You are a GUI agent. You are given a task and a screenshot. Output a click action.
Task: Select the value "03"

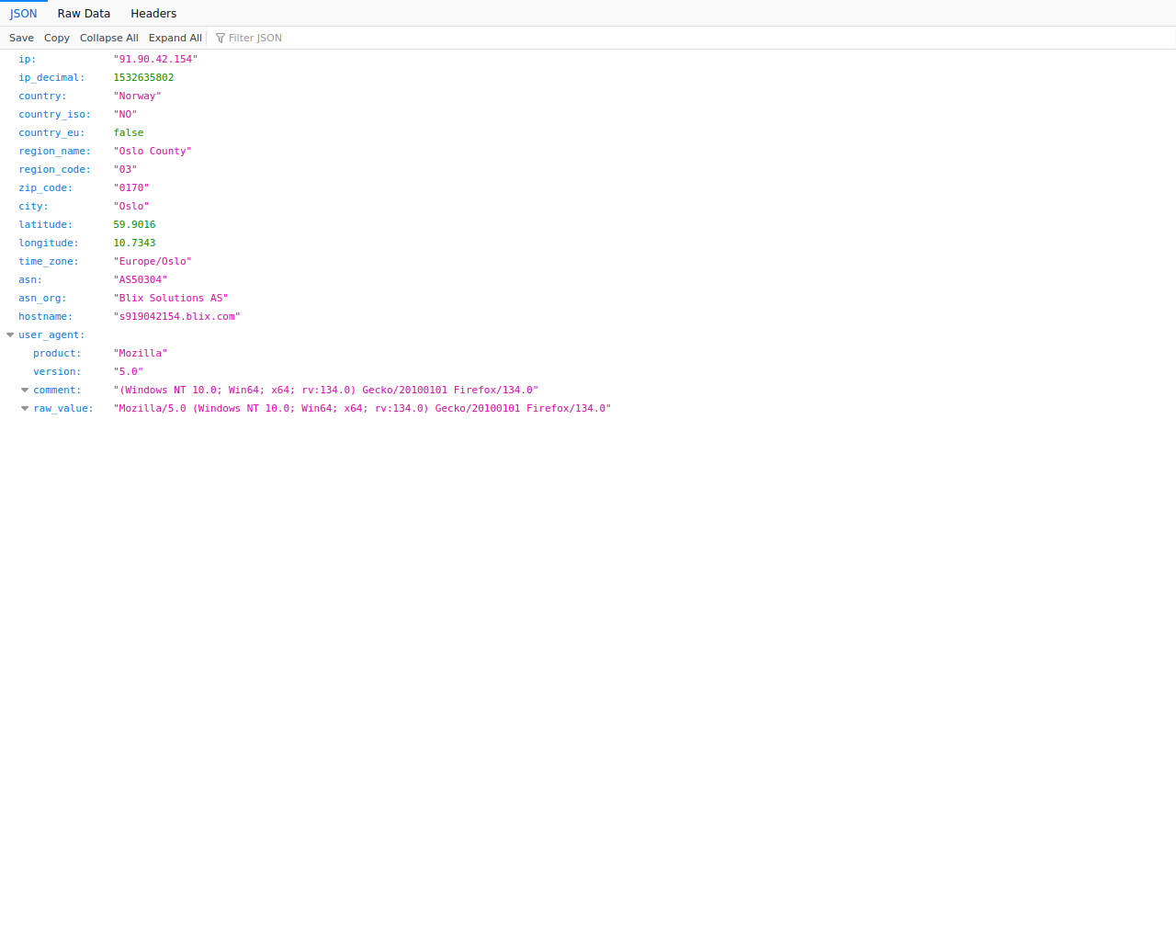[x=125, y=170]
